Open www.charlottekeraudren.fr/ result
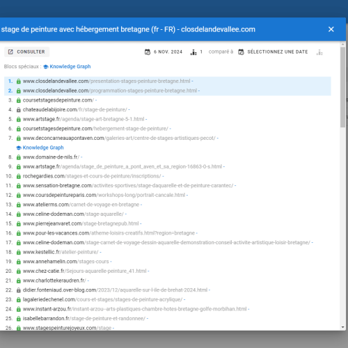This screenshot has height=348, width=348. 54,280
